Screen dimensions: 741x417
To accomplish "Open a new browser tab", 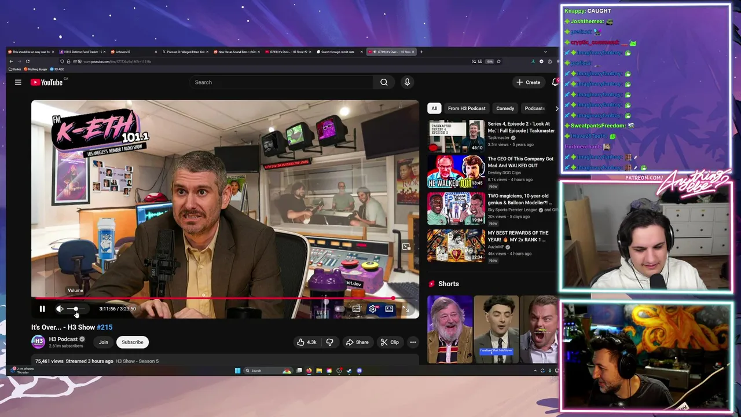I will click(x=421, y=52).
